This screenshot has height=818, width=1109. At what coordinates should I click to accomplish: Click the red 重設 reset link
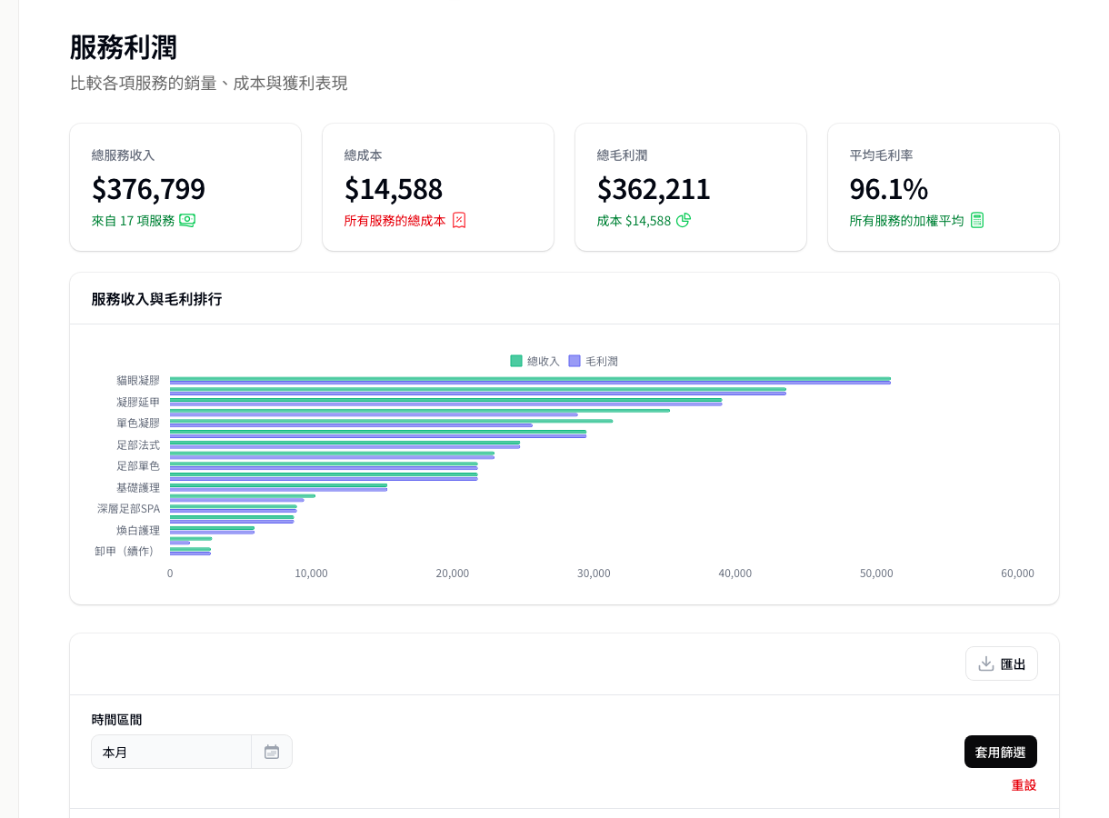click(1024, 784)
